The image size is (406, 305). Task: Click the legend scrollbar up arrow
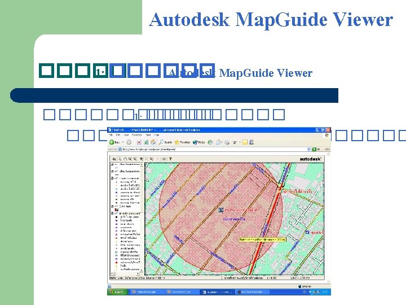tap(142, 164)
